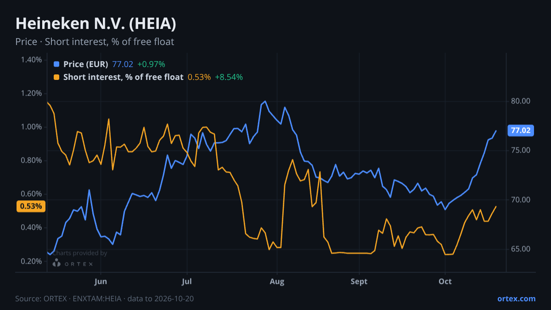
Task: Click the Heineken N.V. (HEIA) title
Action: [96, 24]
